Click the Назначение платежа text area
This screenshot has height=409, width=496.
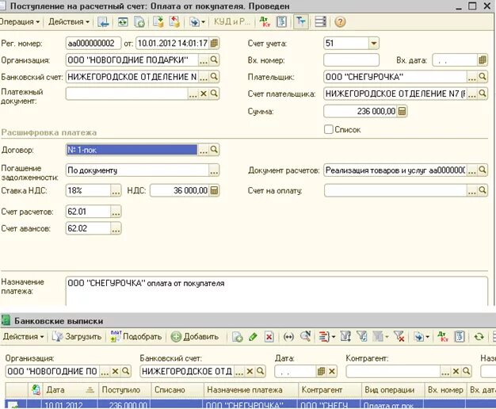(277, 291)
